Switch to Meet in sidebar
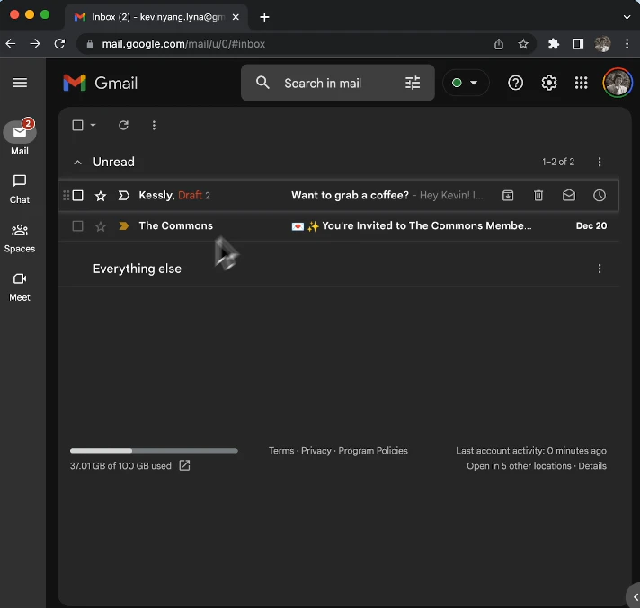 click(x=20, y=287)
